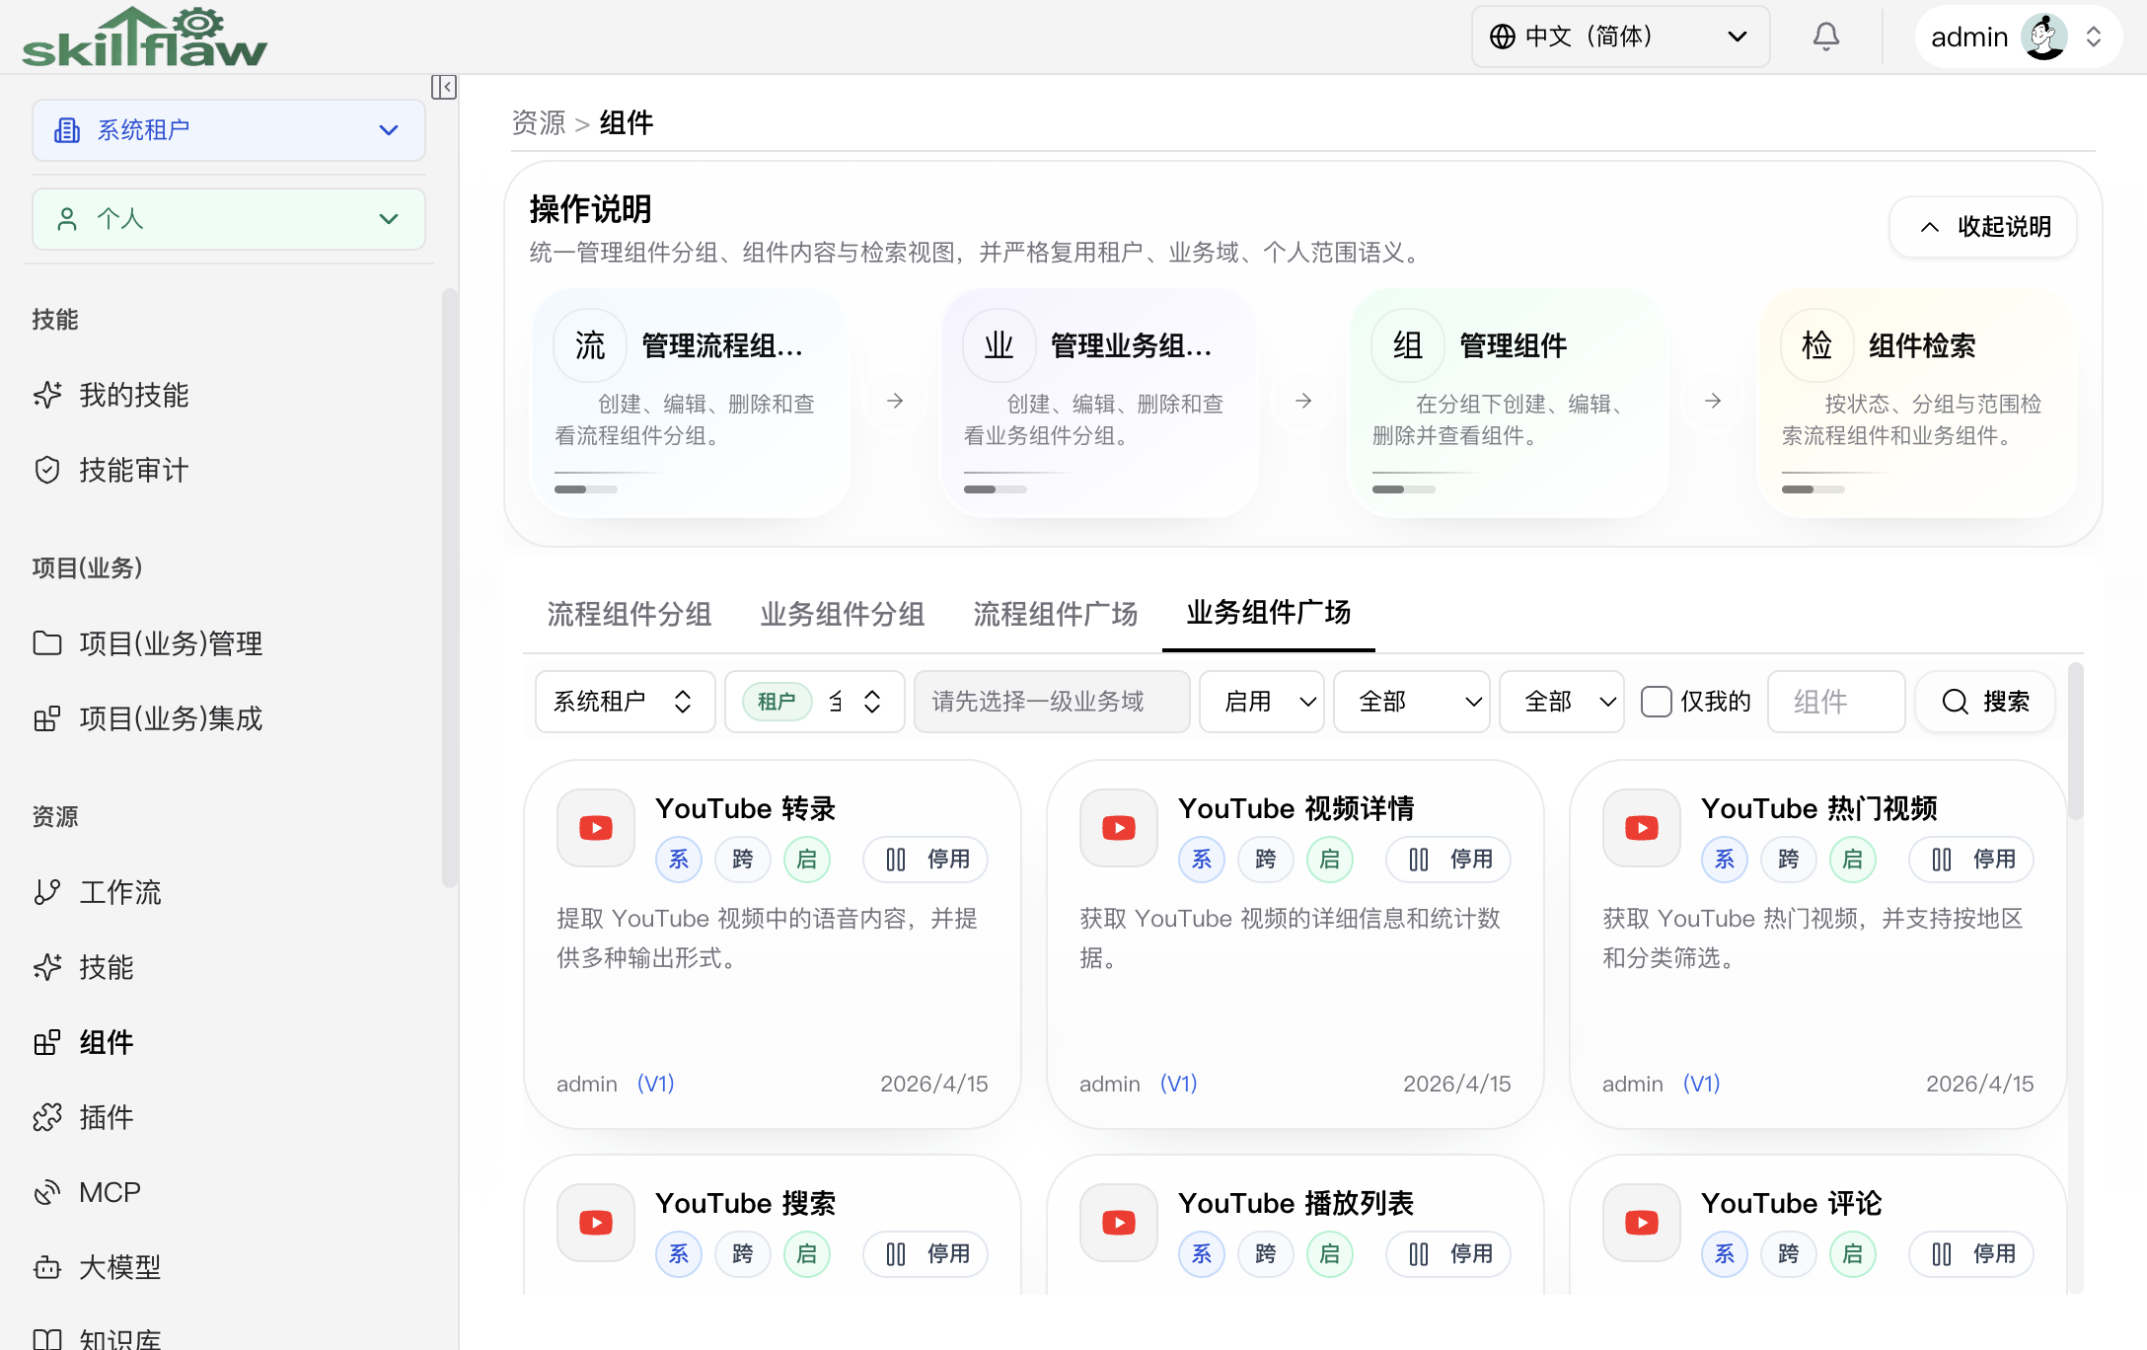This screenshot has width=2147, height=1350.
Task: Open (V1) version link on YouTube 视频详情
Action: tap(1178, 1084)
